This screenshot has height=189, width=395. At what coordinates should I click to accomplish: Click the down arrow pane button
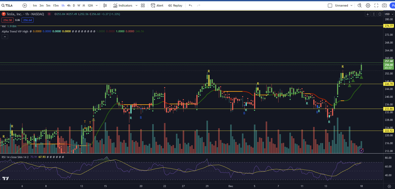coord(368,14)
